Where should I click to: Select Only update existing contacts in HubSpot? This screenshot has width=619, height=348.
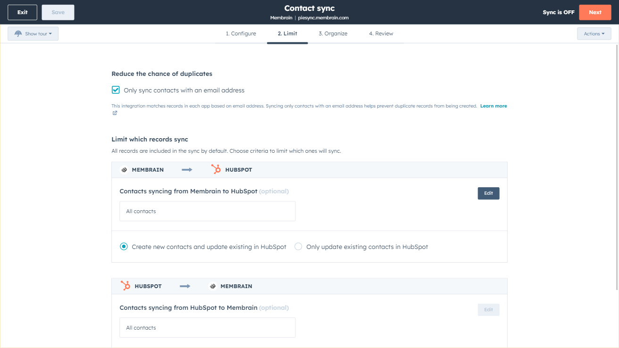[298, 247]
